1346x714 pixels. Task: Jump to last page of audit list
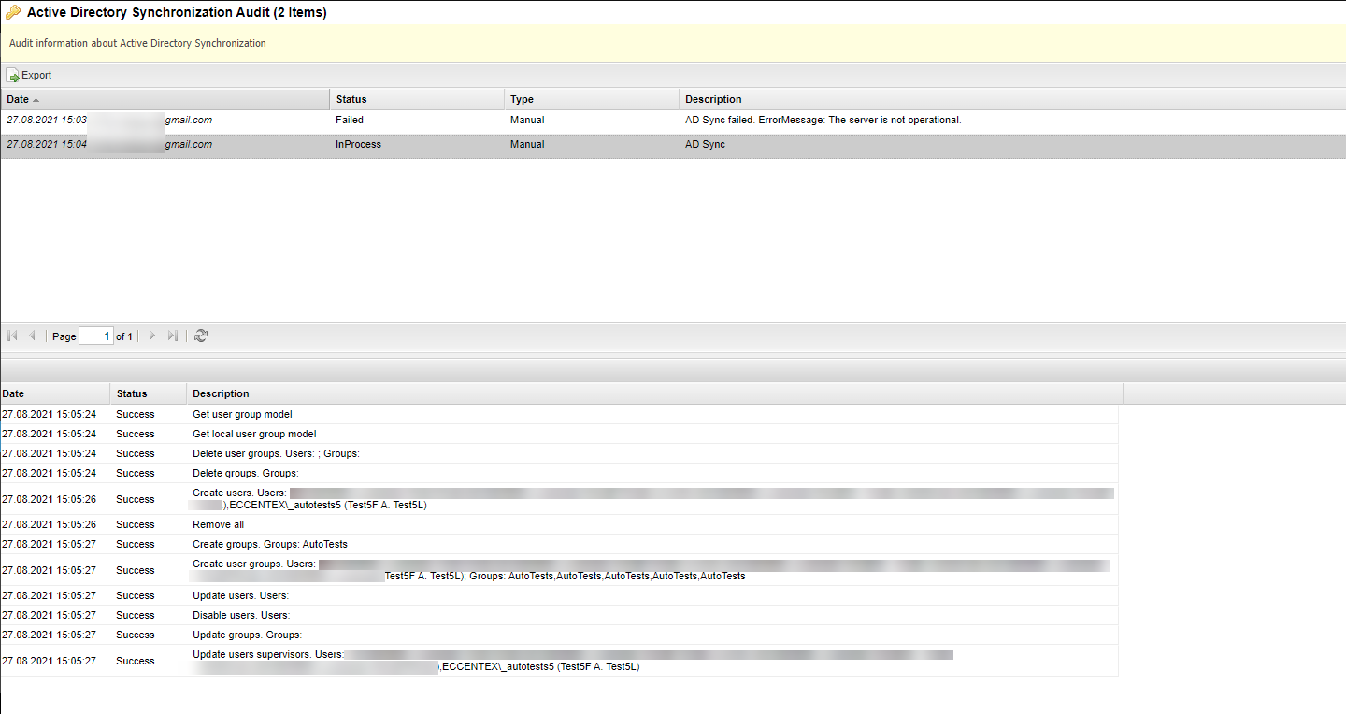[172, 336]
